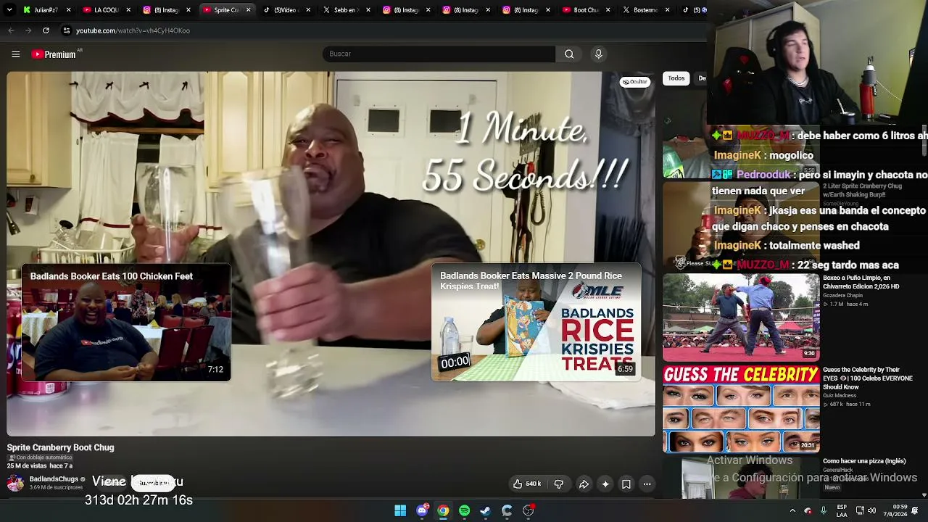The width and height of the screenshot is (928, 522).
Task: Switch to the JulianPz7 Kick tab
Action: click(x=47, y=10)
